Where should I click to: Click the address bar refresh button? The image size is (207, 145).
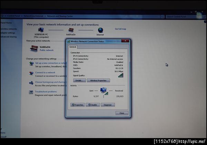pyautogui.click(x=162, y=17)
